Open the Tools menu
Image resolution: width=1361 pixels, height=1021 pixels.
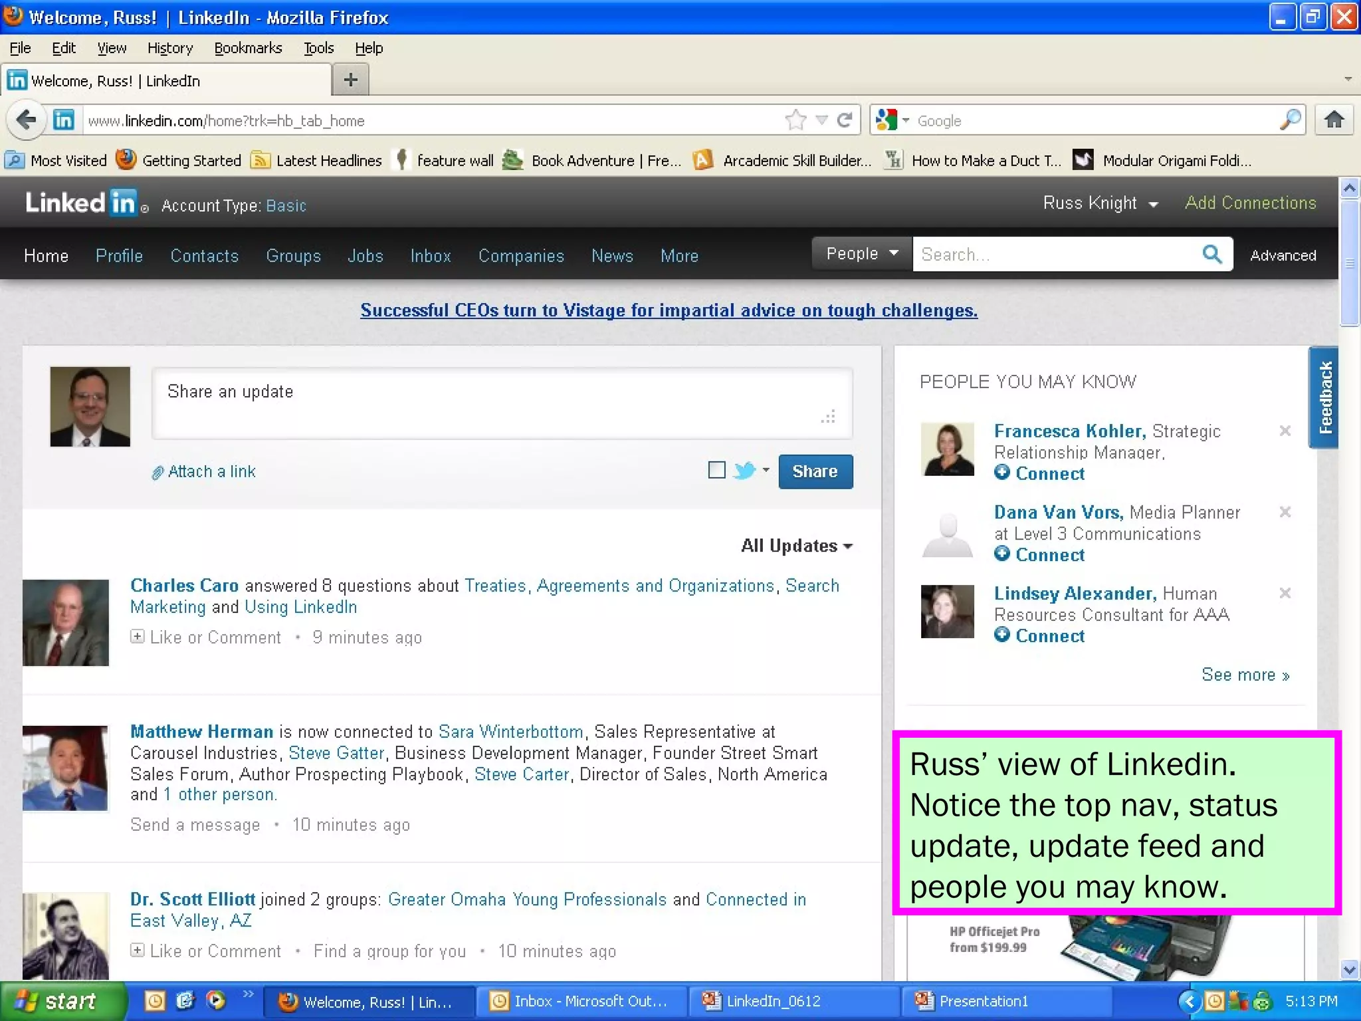click(x=319, y=48)
